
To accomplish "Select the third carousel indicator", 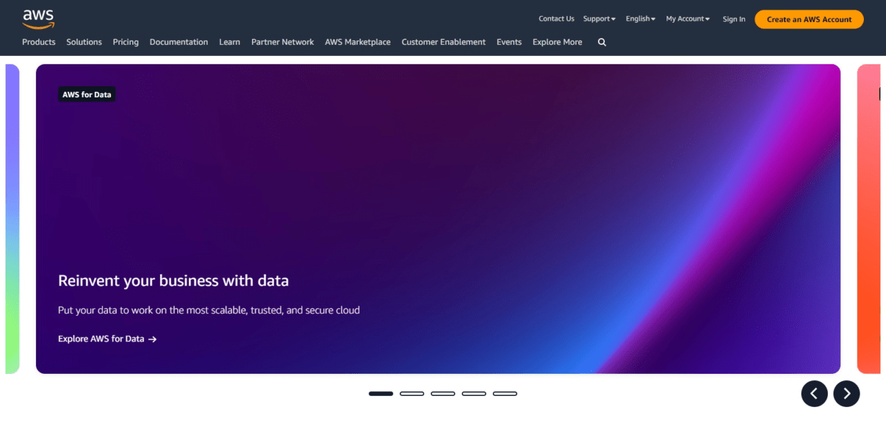I will tap(443, 393).
